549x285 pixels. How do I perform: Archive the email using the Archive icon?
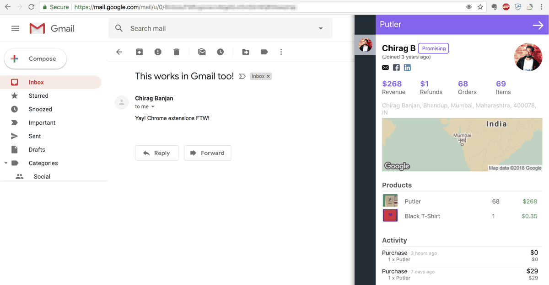139,52
